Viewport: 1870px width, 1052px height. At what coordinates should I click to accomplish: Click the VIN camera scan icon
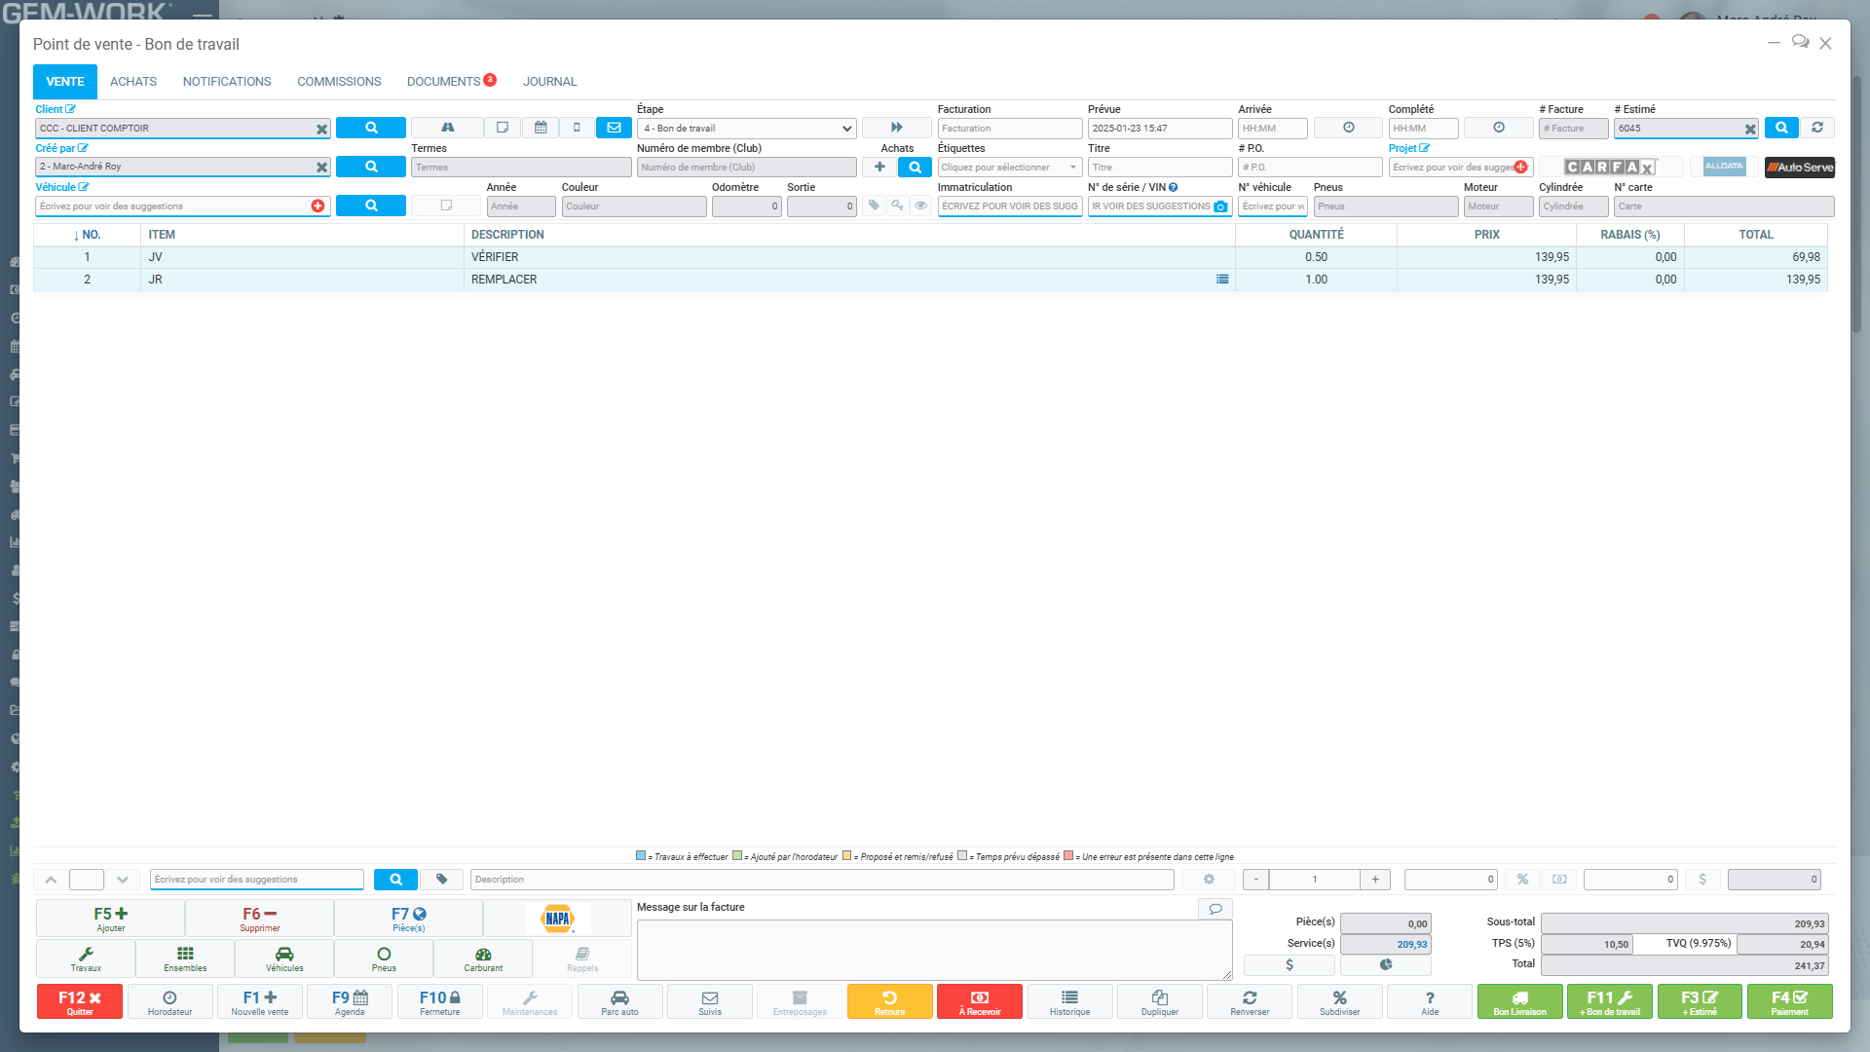pyautogui.click(x=1220, y=207)
